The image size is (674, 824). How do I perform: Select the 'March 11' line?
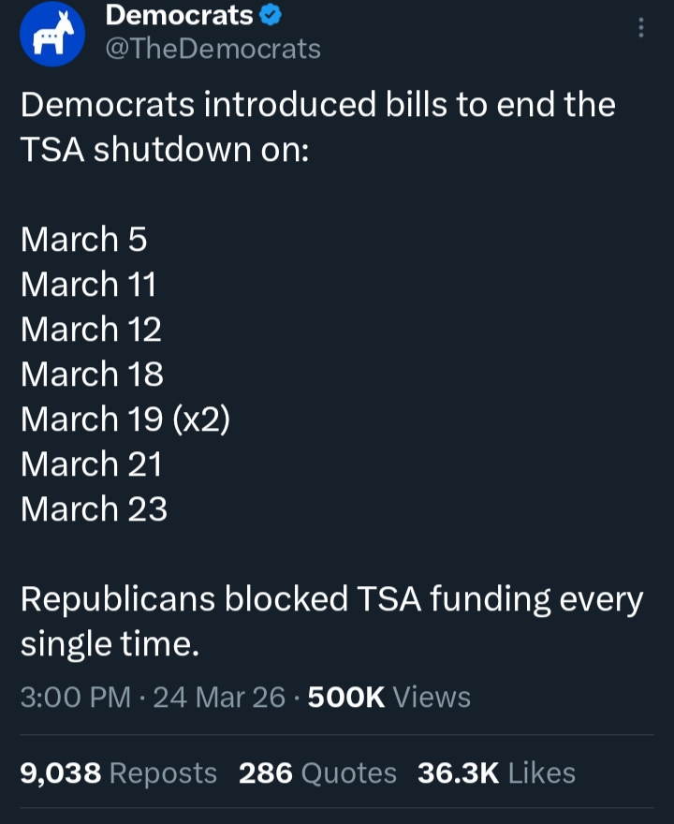[x=88, y=285]
